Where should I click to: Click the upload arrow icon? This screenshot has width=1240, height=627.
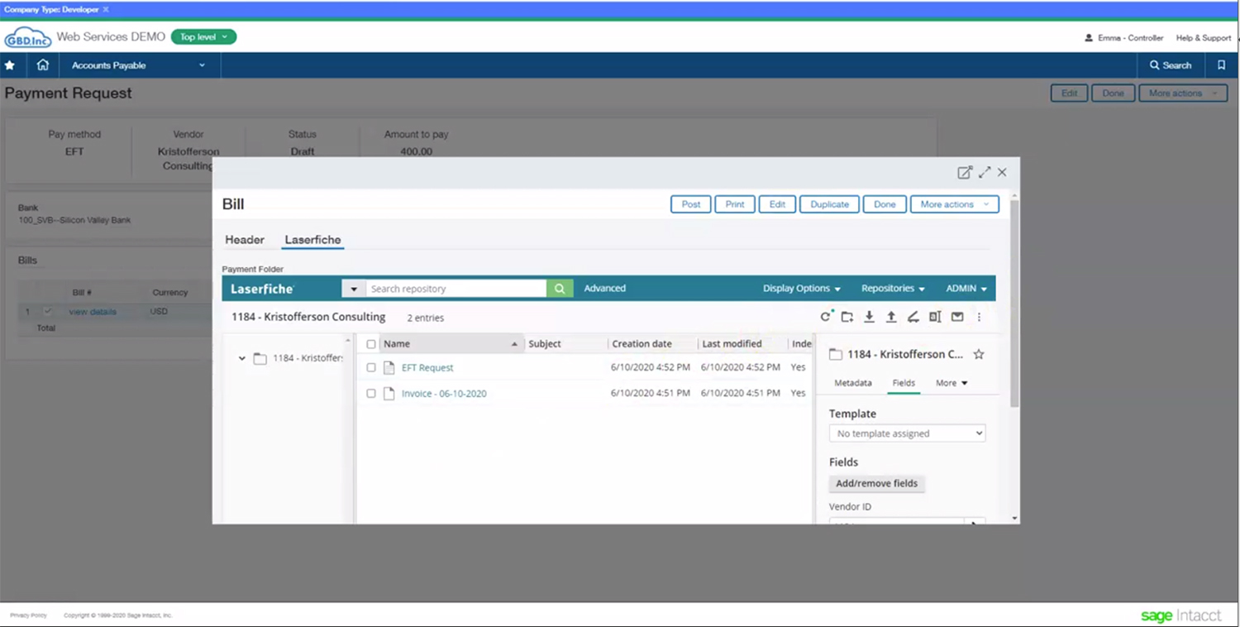(x=891, y=317)
